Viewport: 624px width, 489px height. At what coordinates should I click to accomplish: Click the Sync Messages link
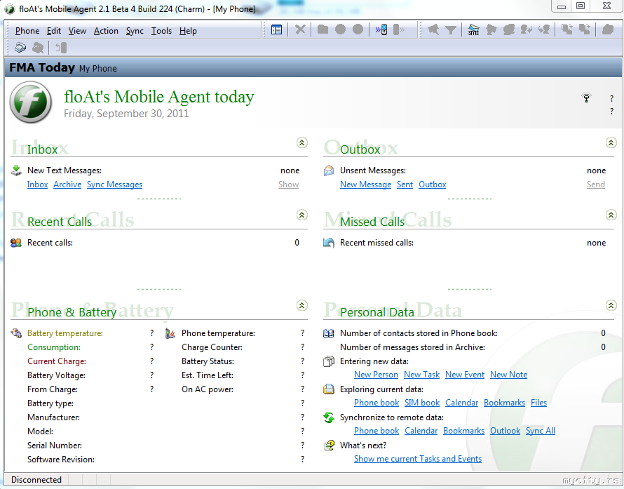[x=114, y=185]
